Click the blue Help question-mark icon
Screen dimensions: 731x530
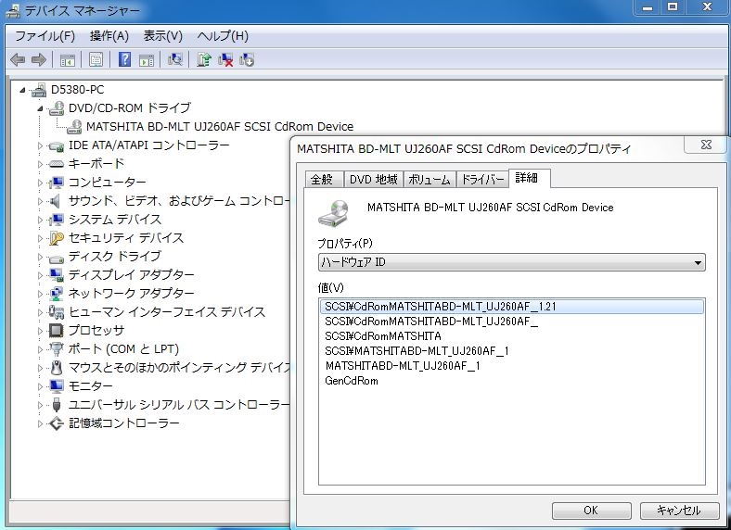(x=124, y=59)
